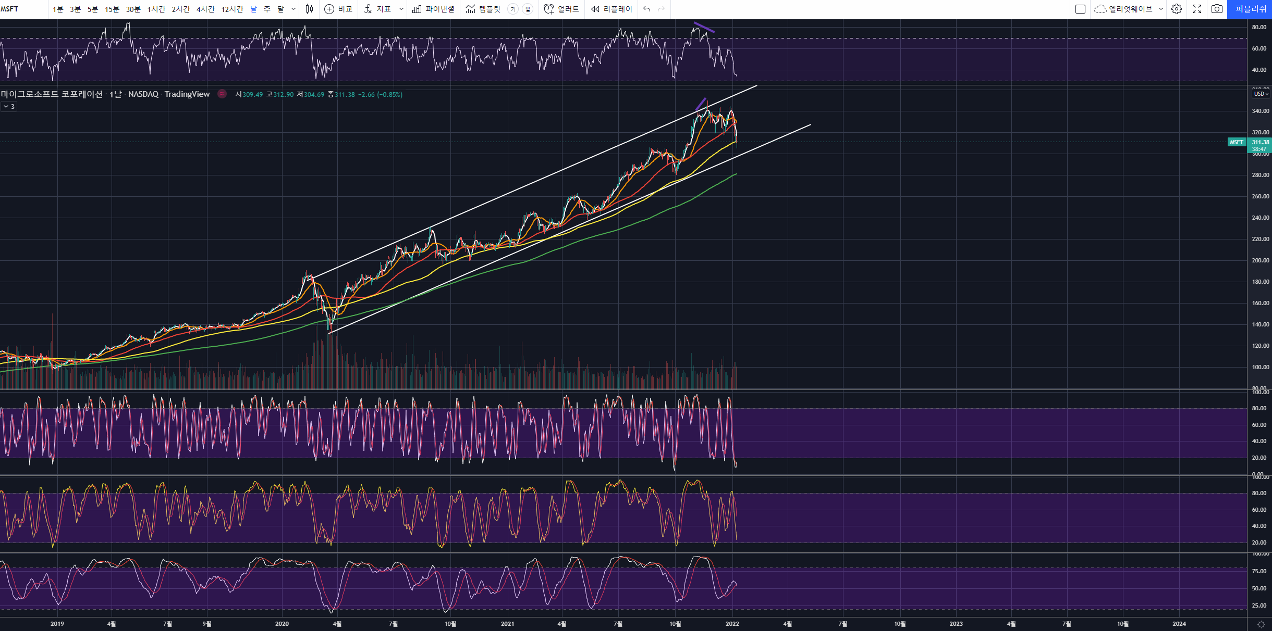This screenshot has height=631, width=1272.
Task: Open chart settings gear in top toolbar
Action: (1177, 9)
